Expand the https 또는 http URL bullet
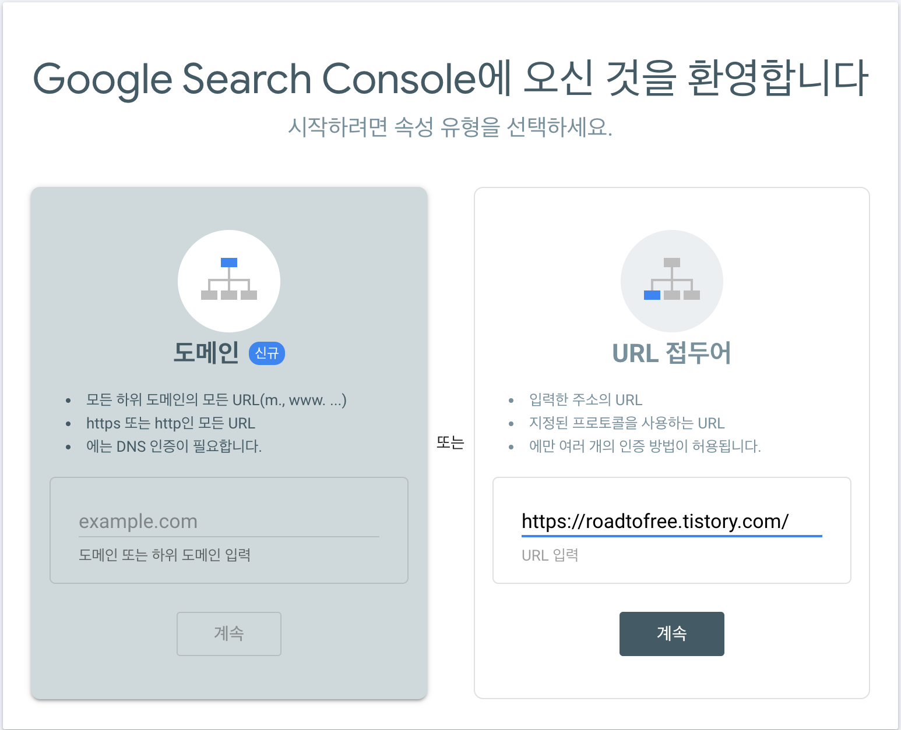The width and height of the screenshot is (901, 730). (170, 423)
